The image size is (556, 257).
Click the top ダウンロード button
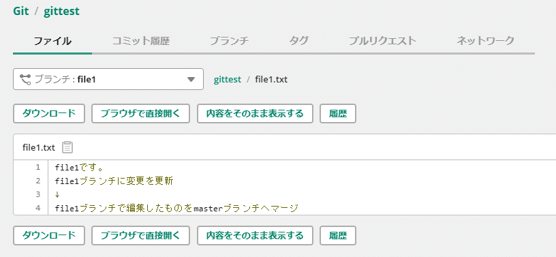(49, 114)
